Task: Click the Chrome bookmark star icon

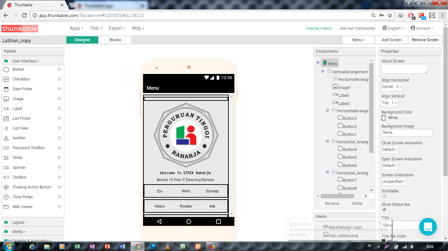Action: (390, 15)
